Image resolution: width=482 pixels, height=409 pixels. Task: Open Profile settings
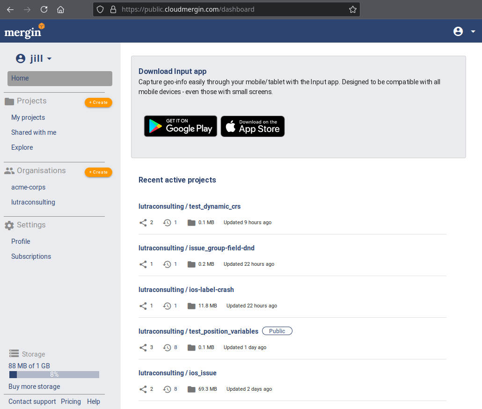[x=21, y=241]
